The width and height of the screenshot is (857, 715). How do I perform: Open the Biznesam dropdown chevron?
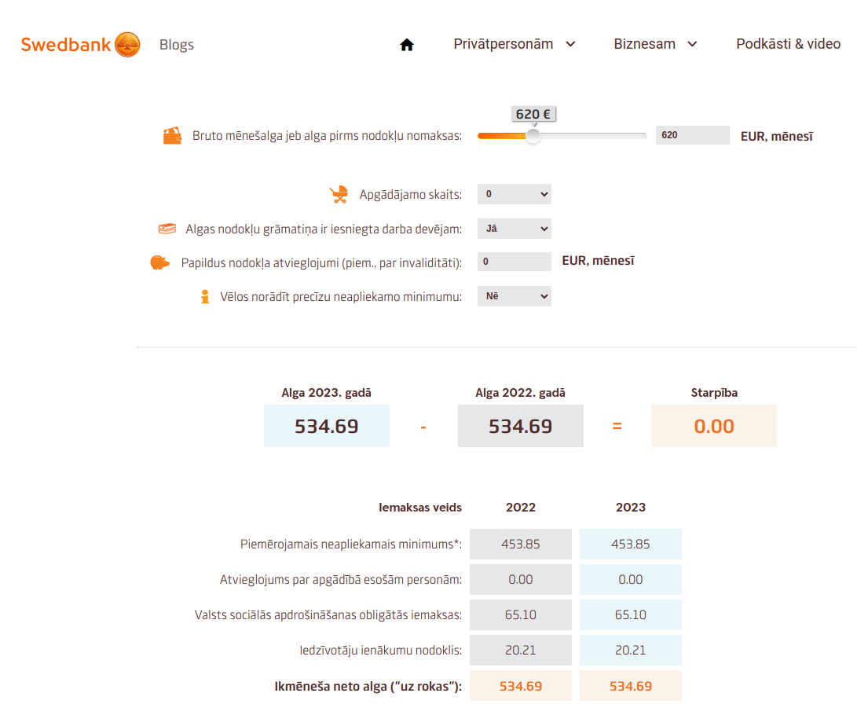692,44
